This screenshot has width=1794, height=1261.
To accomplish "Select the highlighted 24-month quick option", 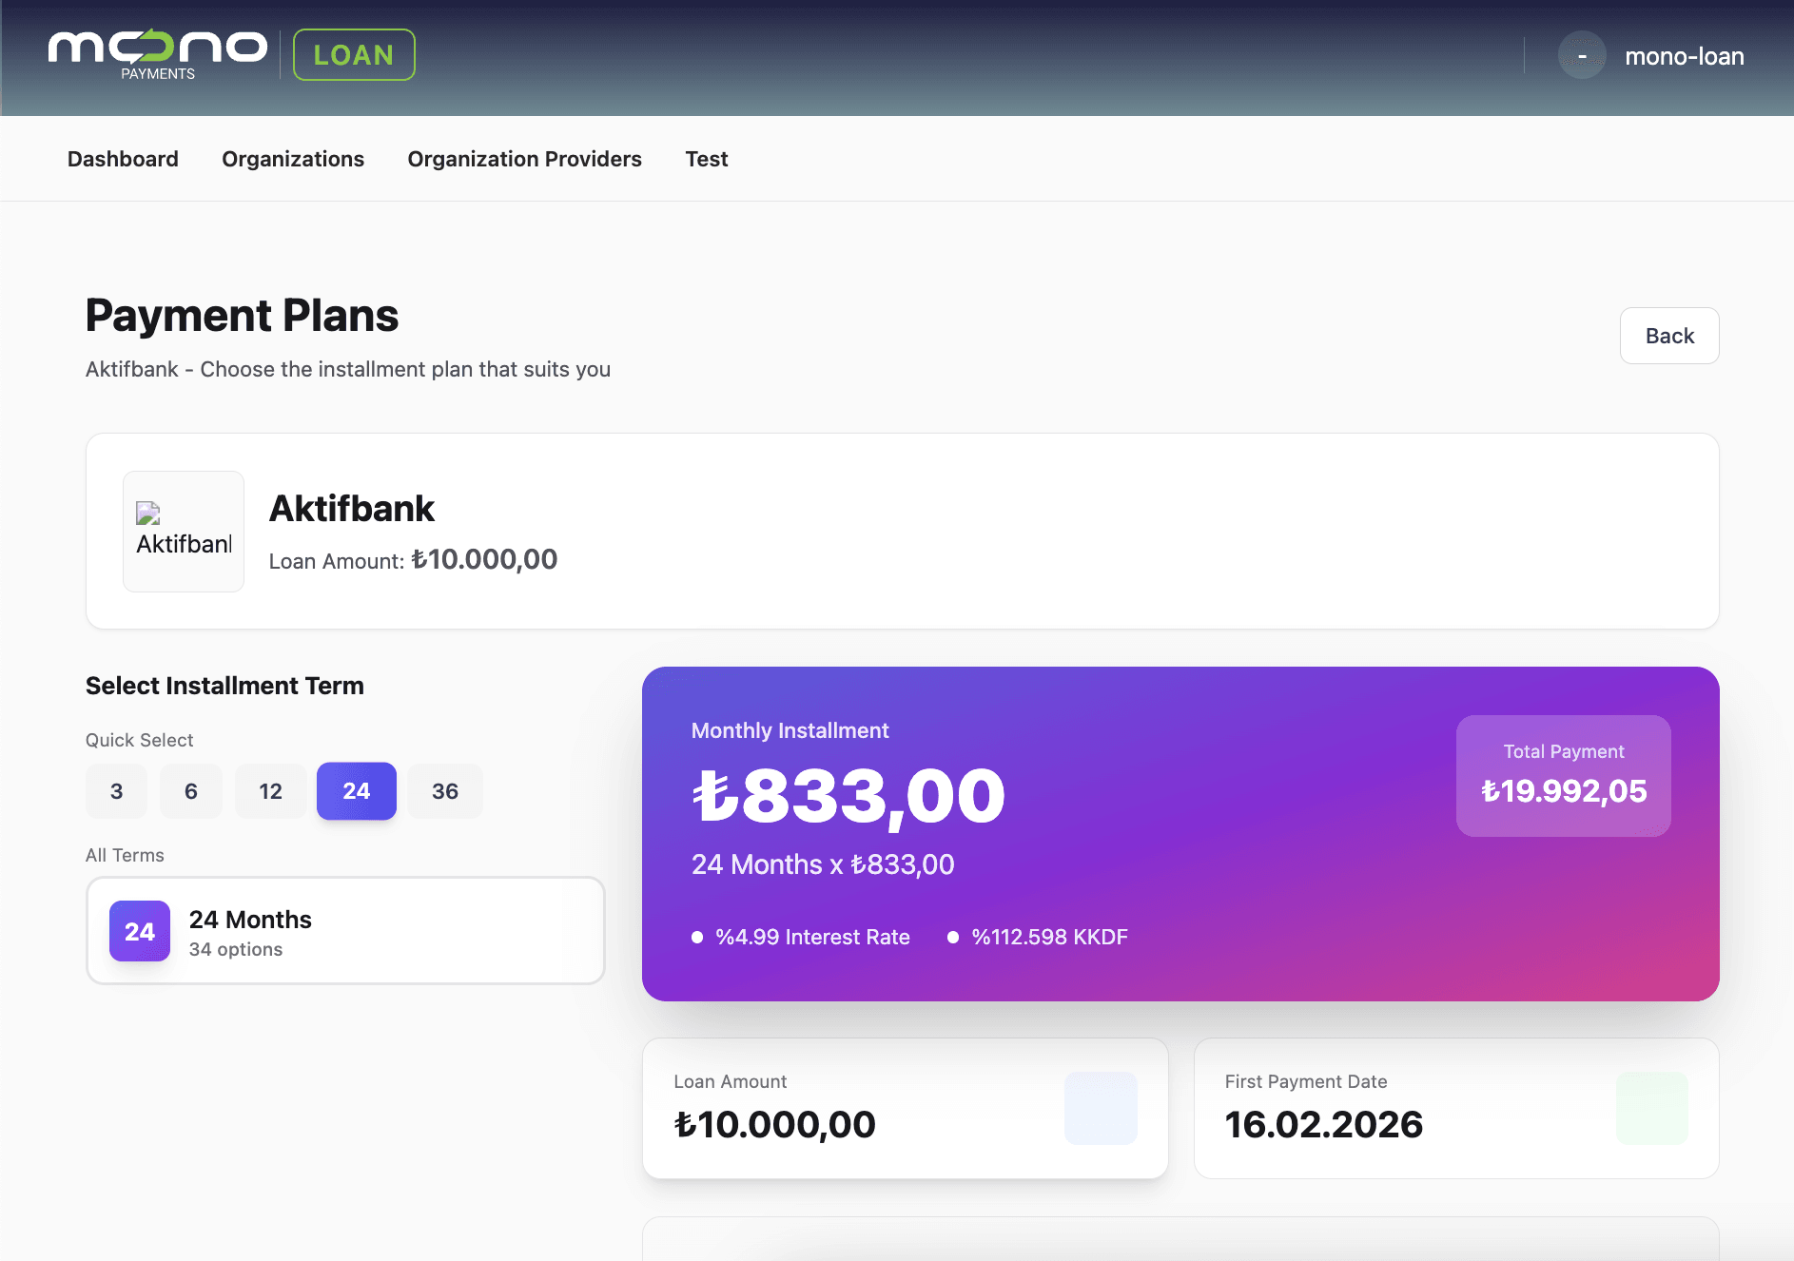I will pos(356,790).
